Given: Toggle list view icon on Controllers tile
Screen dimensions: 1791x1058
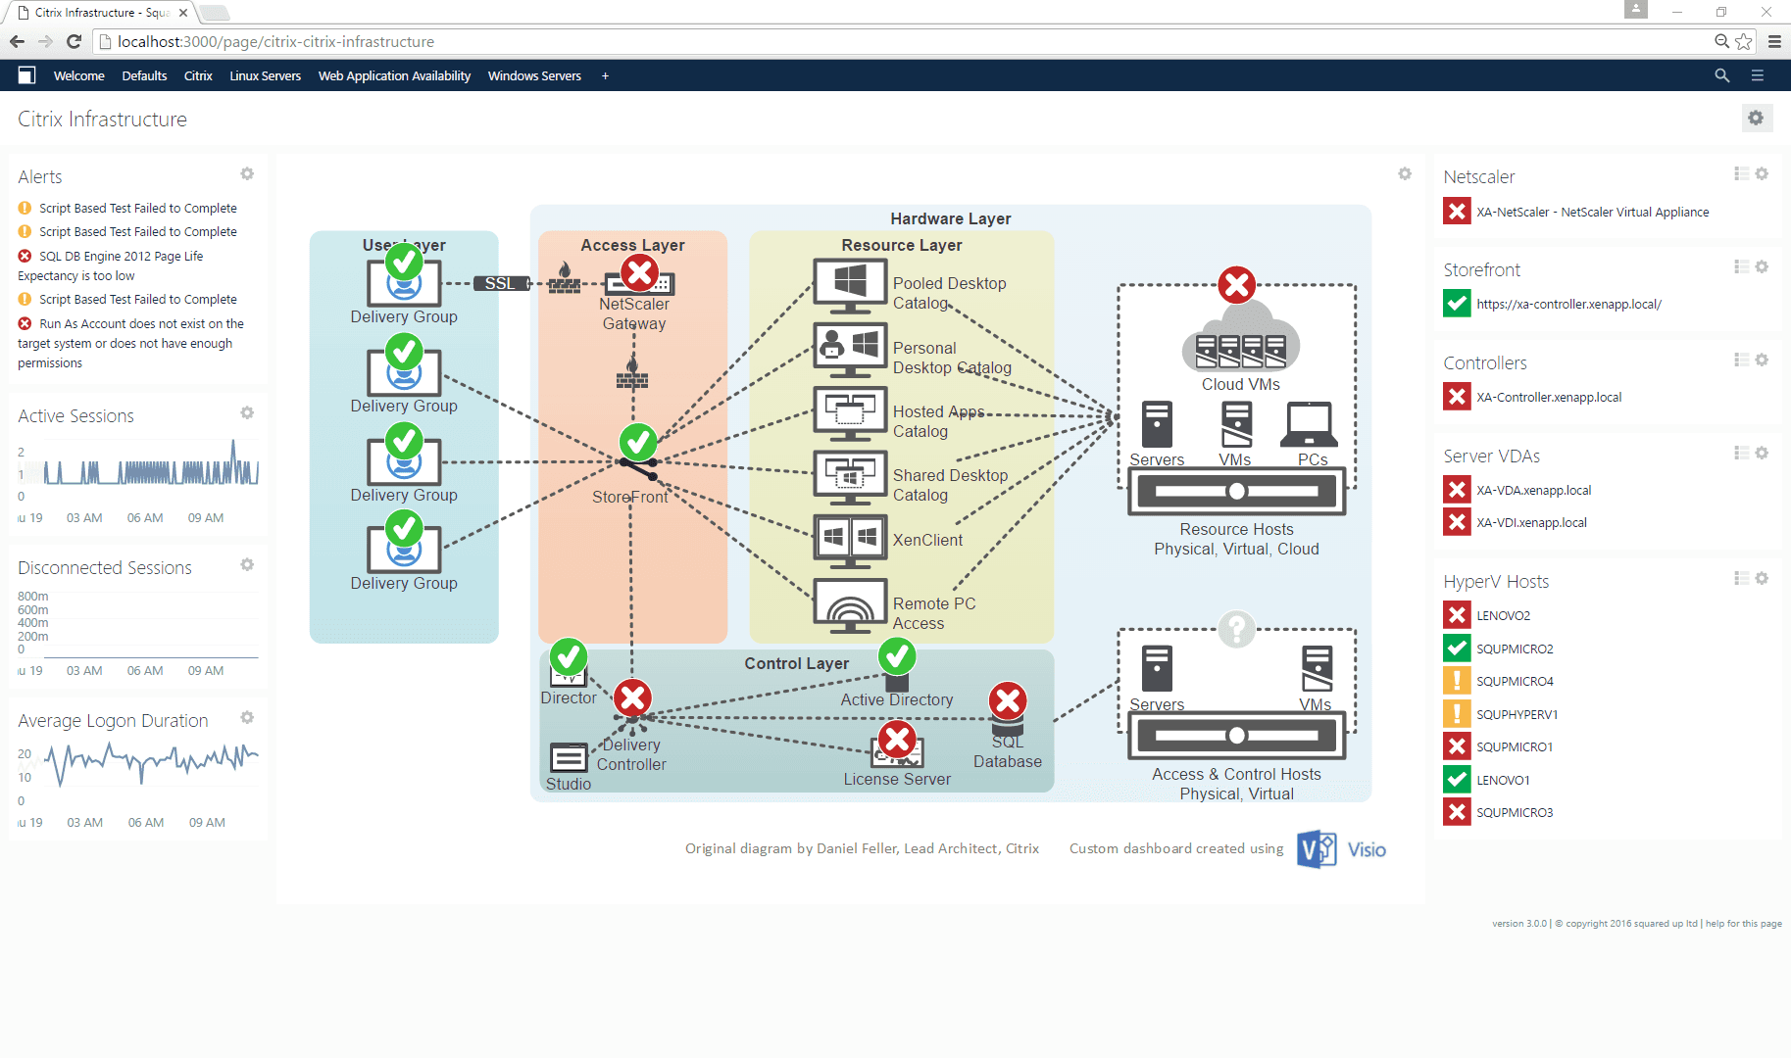Looking at the screenshot, I should click(1741, 360).
